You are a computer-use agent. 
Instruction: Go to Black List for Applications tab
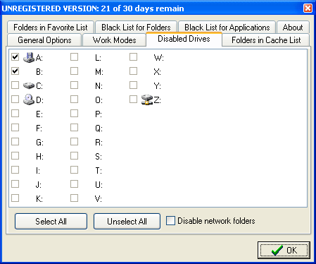pyautogui.click(x=227, y=28)
